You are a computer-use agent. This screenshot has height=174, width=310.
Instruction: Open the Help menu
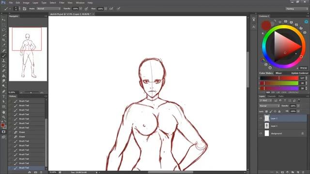pos(90,3)
